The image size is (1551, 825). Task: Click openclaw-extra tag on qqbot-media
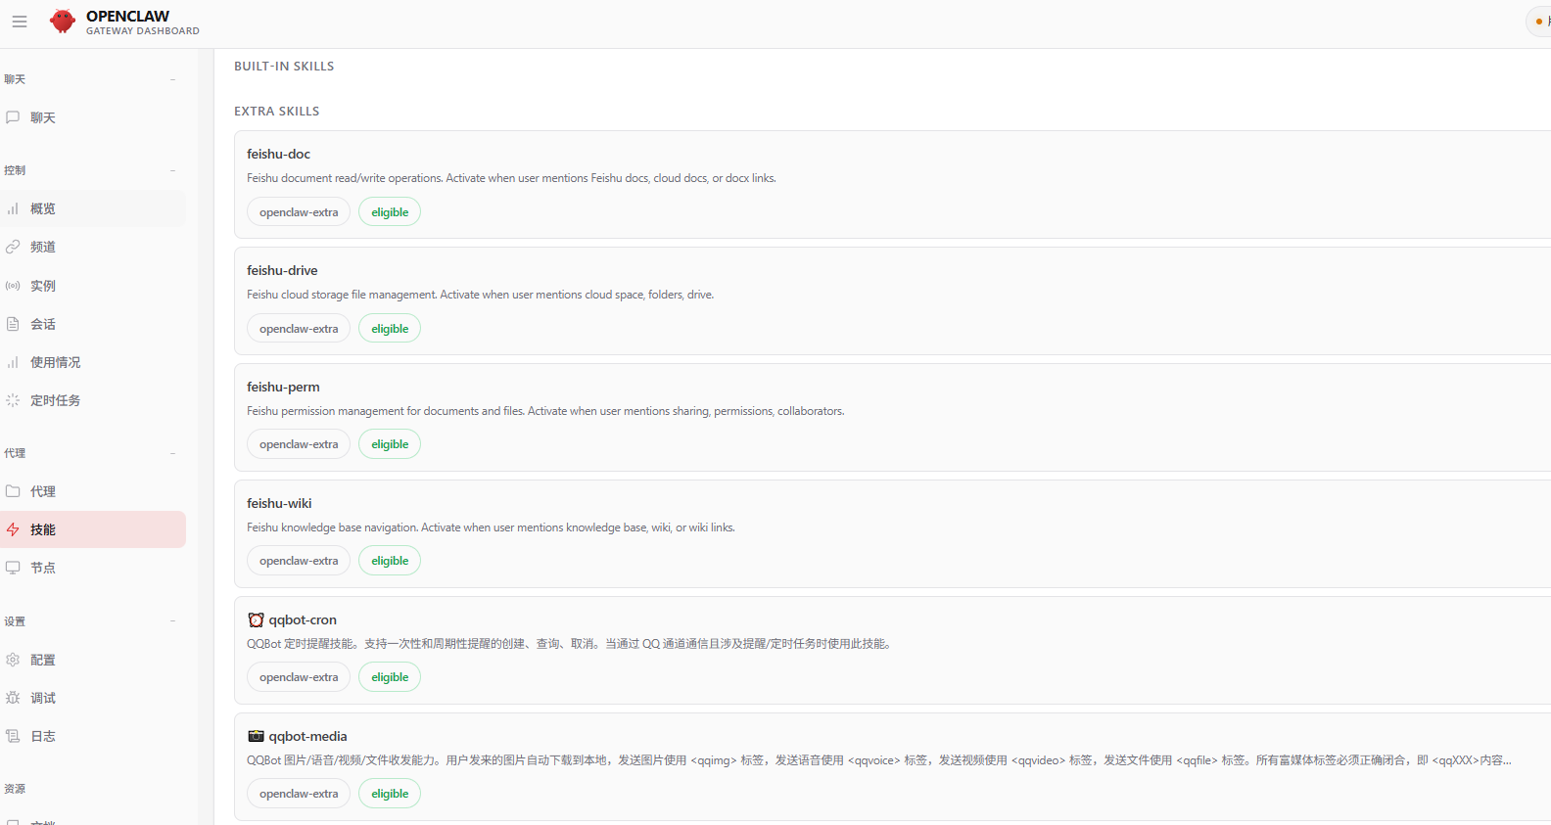(299, 794)
